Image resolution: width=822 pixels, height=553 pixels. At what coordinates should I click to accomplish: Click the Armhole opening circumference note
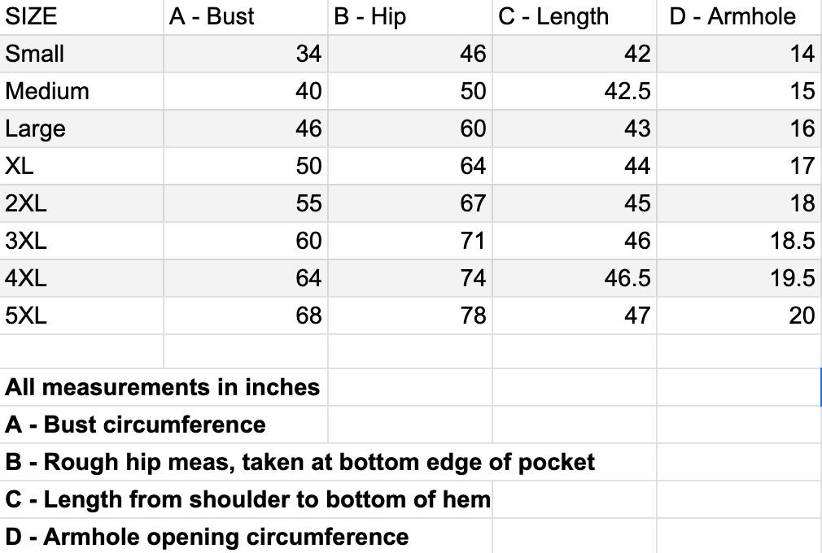tap(207, 537)
